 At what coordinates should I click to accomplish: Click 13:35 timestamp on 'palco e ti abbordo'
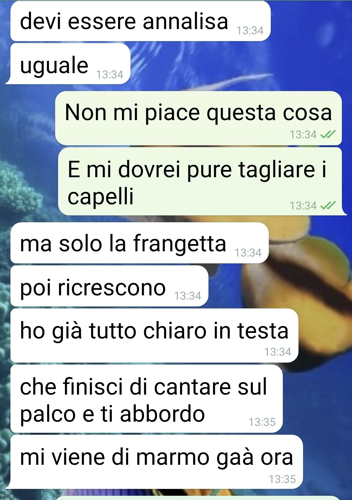[x=262, y=422]
